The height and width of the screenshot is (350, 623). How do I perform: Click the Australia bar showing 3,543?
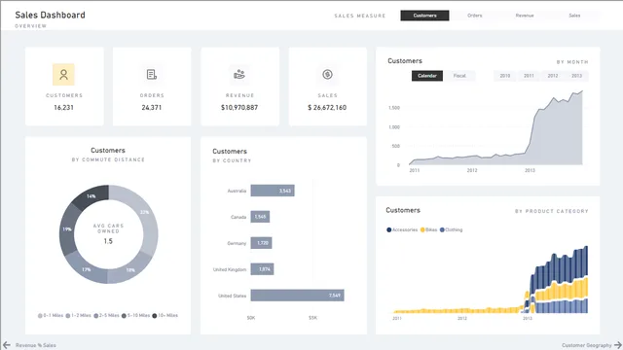(273, 191)
